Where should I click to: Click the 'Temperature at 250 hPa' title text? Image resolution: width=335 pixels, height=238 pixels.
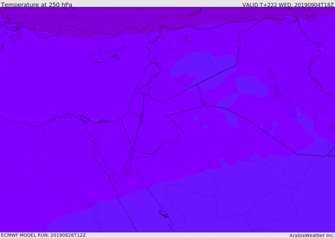click(37, 5)
